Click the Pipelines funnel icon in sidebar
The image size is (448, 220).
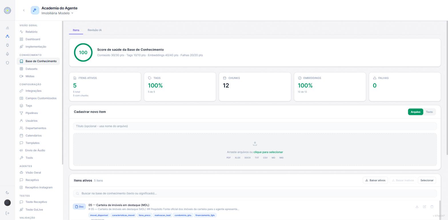(x=21, y=113)
